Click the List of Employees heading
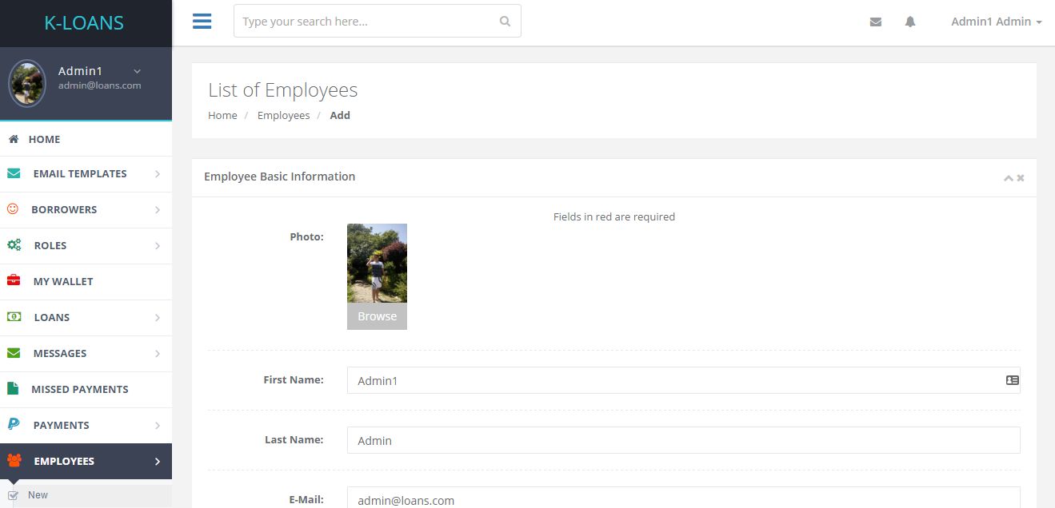Screen dimensions: 1055x508 283,90
